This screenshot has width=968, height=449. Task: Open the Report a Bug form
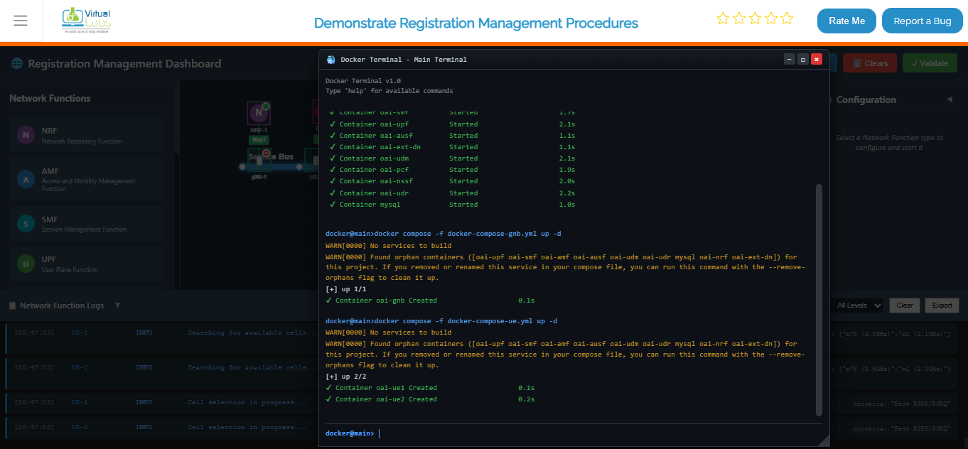(x=922, y=21)
